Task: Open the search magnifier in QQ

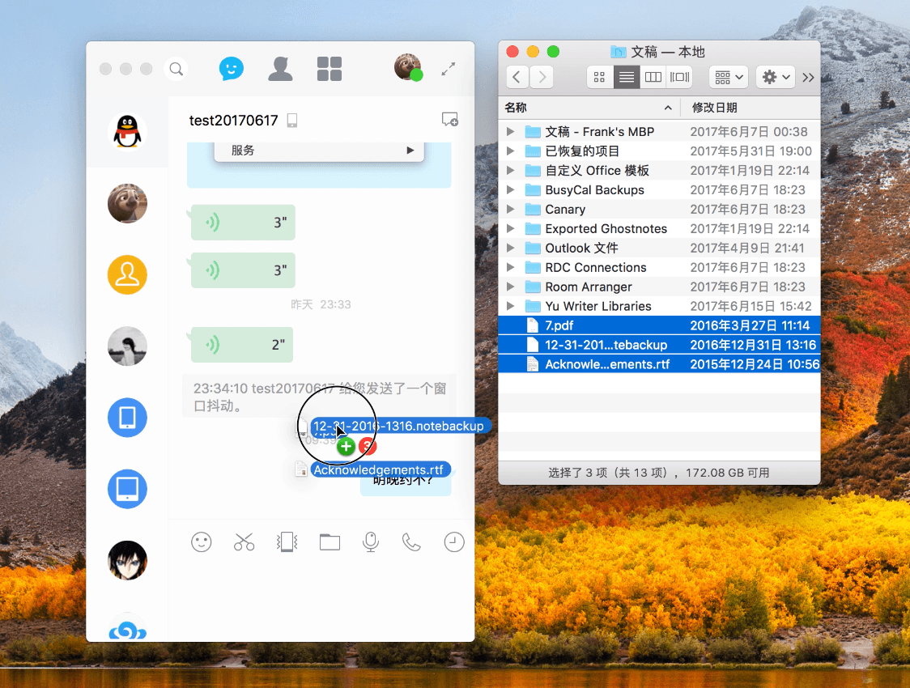Action: 176,69
